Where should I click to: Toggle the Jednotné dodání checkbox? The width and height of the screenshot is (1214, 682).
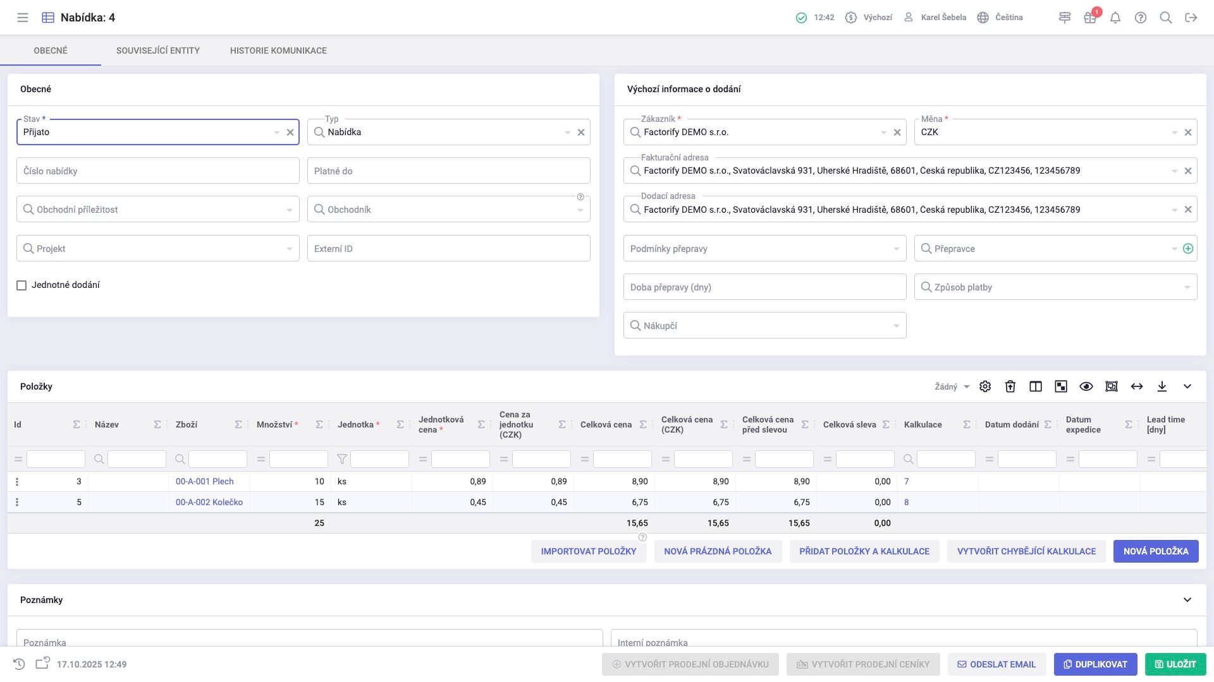tap(21, 285)
